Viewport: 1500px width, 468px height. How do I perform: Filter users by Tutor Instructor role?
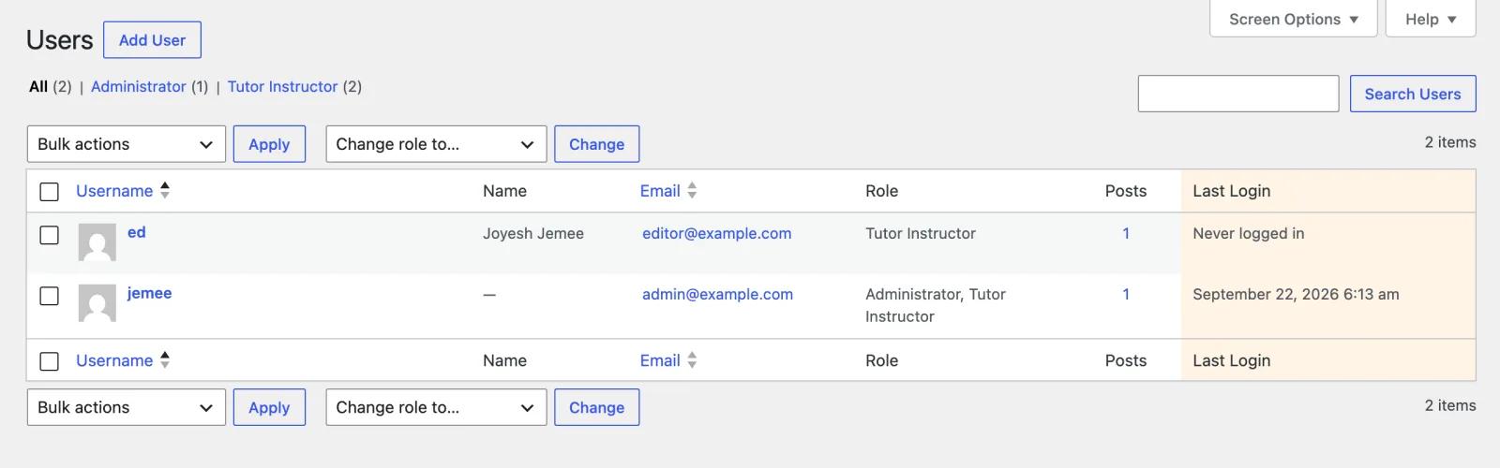pyautogui.click(x=282, y=86)
